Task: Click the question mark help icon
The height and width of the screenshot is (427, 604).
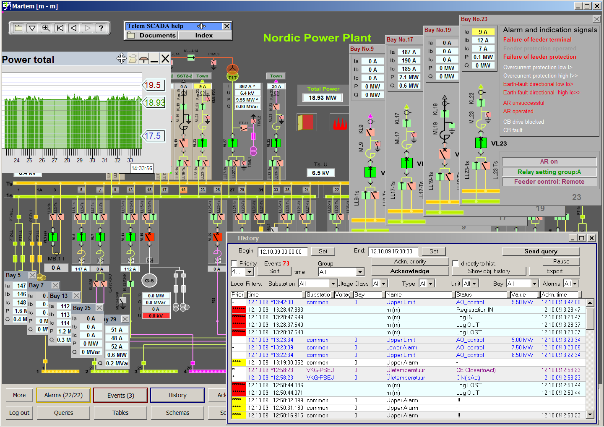Action: [101, 28]
